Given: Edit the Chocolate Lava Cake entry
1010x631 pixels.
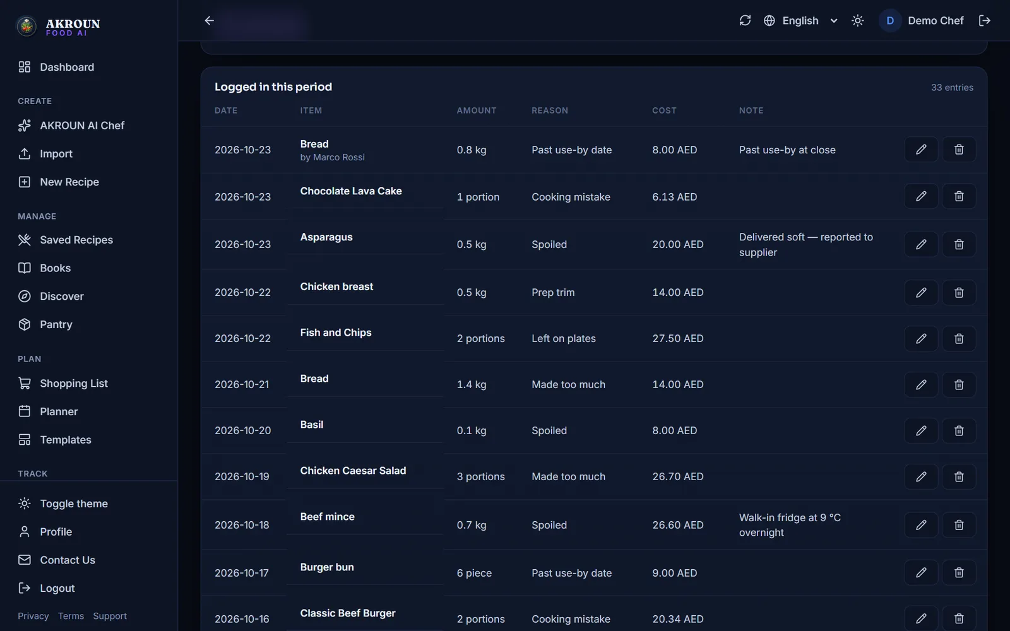Looking at the screenshot, I should (x=921, y=196).
